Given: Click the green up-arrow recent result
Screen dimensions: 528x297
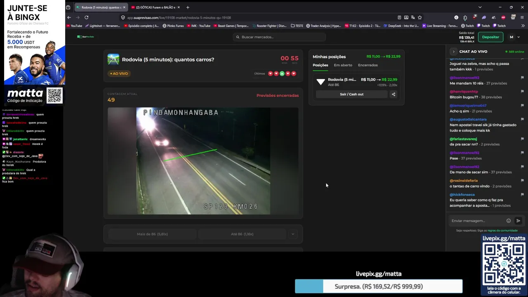Looking at the screenshot, I should 282,73.
